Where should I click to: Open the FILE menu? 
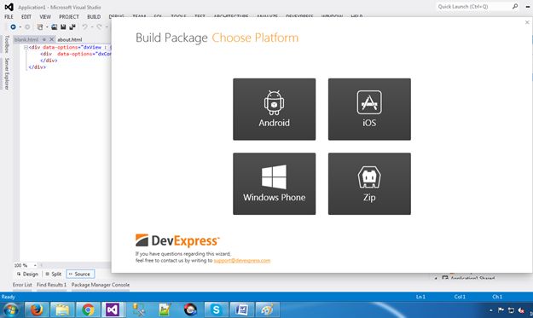(9, 17)
